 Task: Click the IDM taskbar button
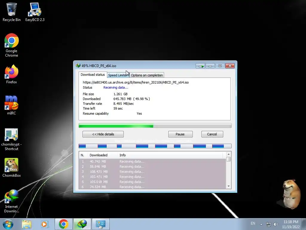82,224
